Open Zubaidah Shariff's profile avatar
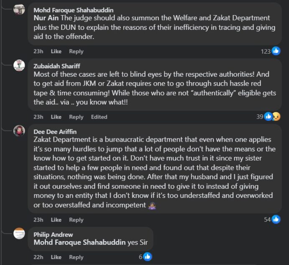Screen dimensions: 289x265 click(x=19, y=65)
